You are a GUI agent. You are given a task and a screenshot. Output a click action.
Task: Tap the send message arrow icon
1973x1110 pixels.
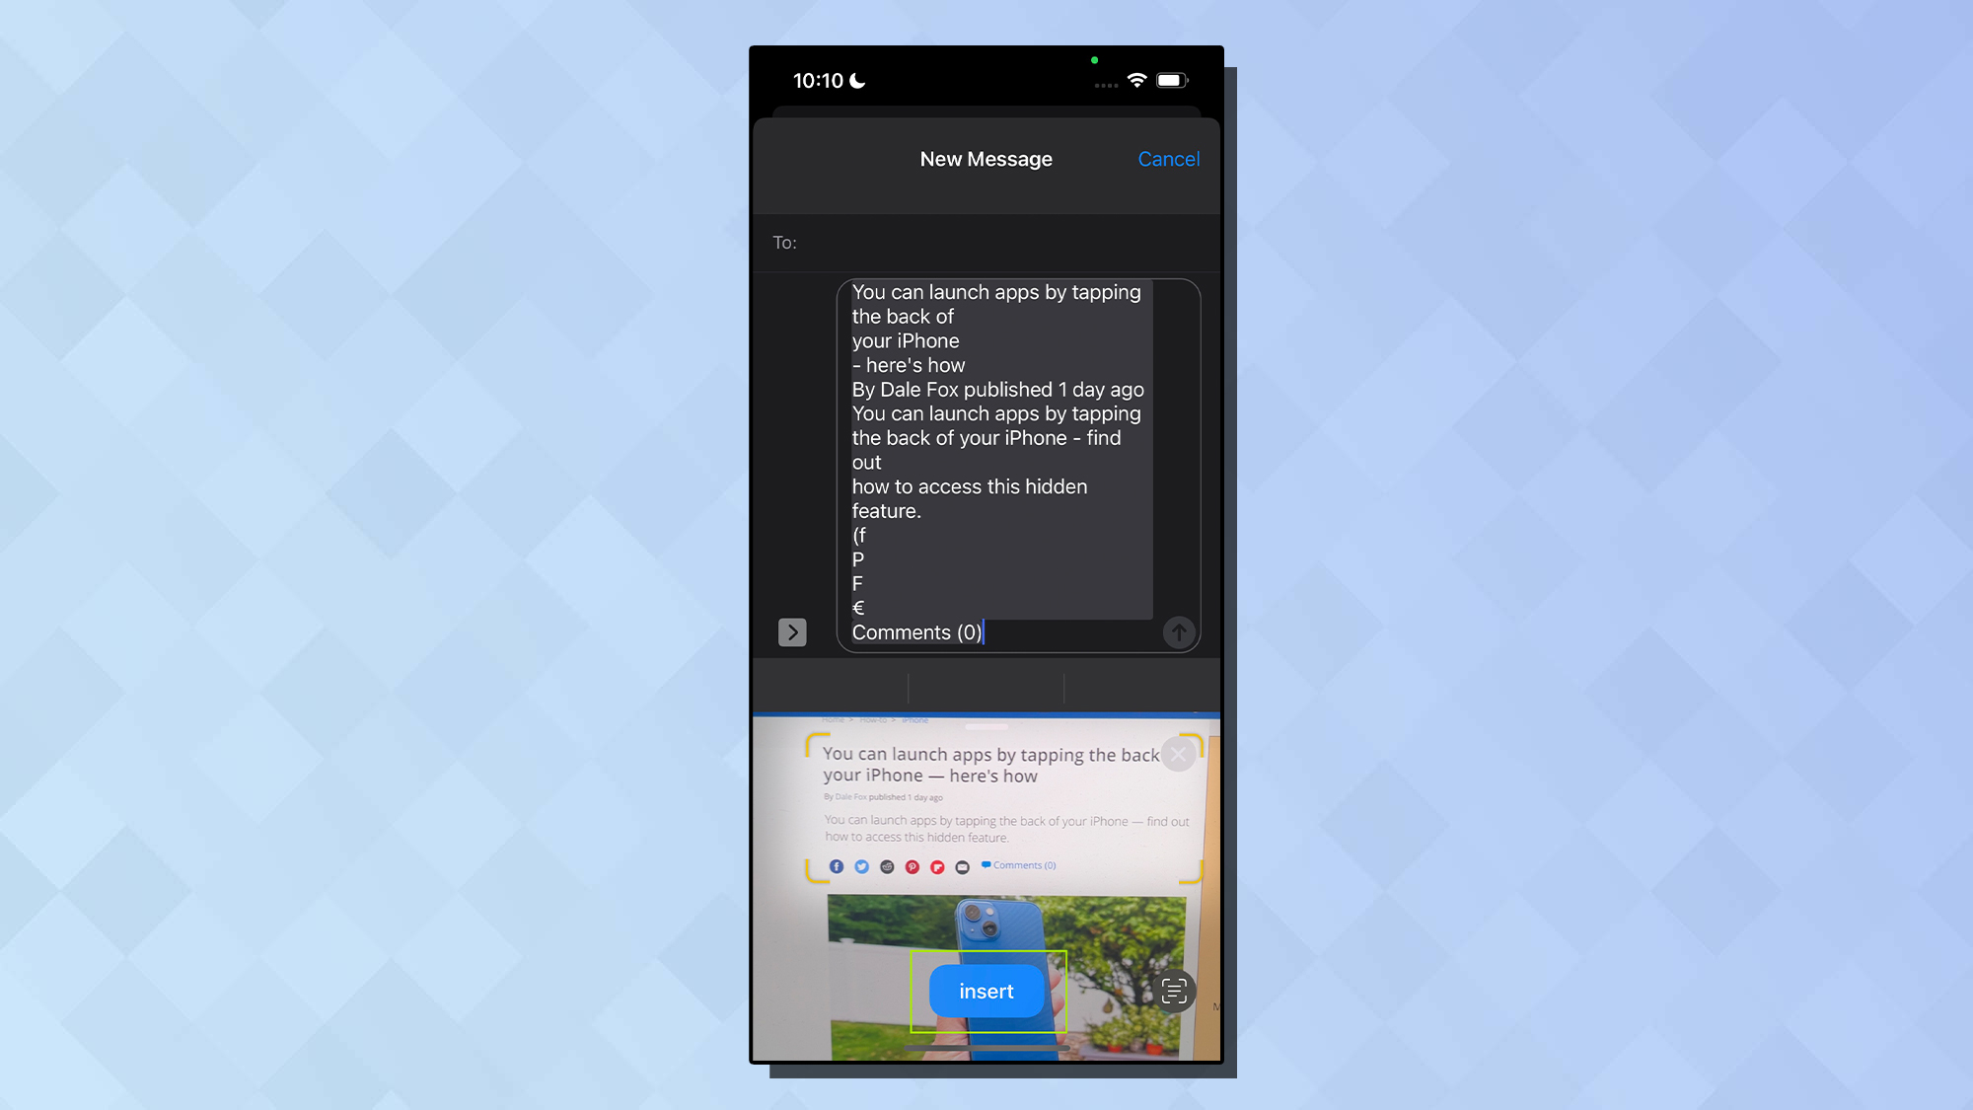(1179, 631)
